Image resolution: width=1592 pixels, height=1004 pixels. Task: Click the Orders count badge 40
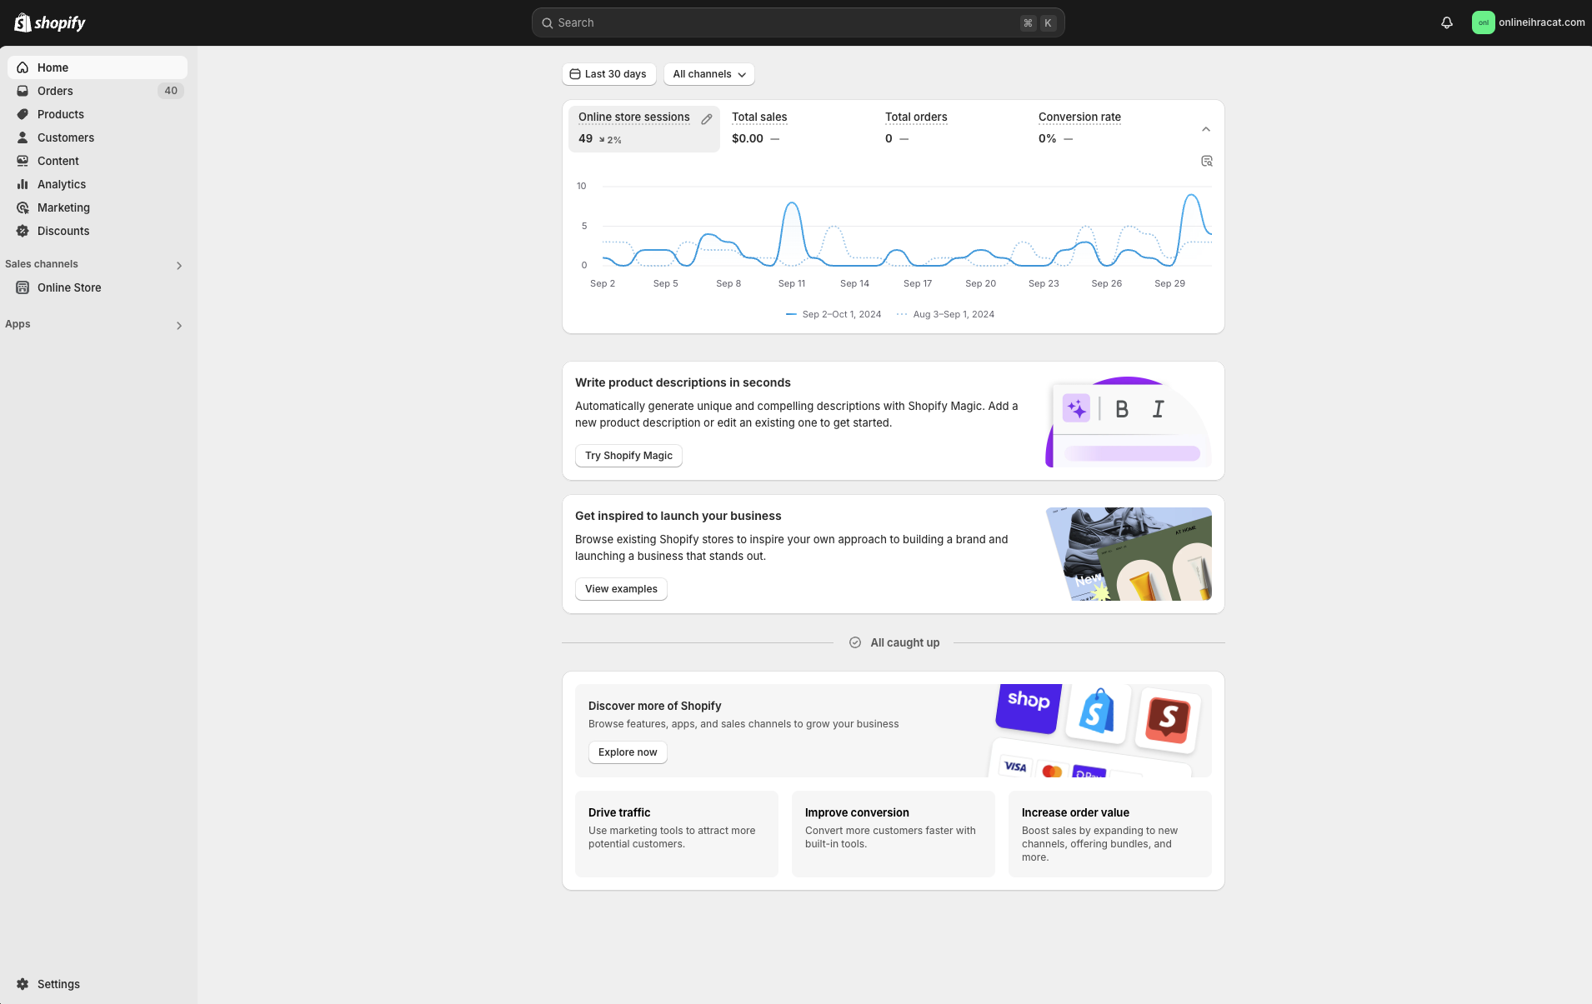click(171, 91)
